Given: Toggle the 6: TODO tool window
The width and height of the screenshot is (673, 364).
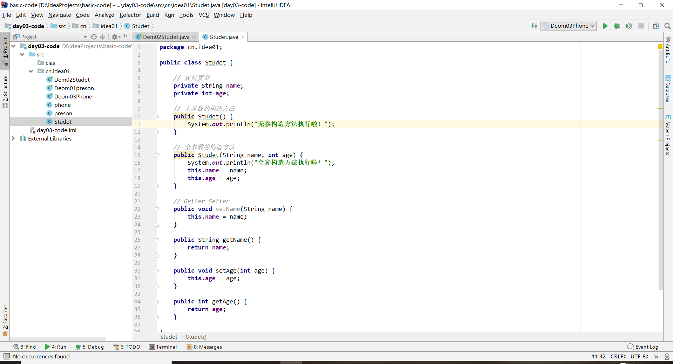Looking at the screenshot, I should (127, 347).
